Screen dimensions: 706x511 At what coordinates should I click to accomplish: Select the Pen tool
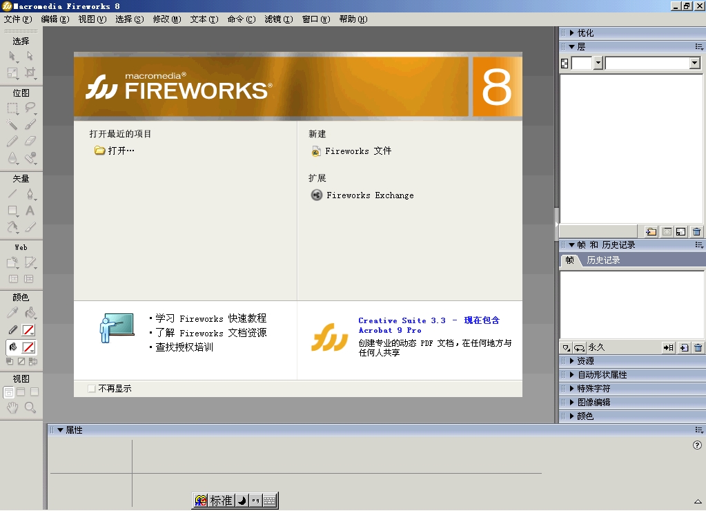pos(30,194)
